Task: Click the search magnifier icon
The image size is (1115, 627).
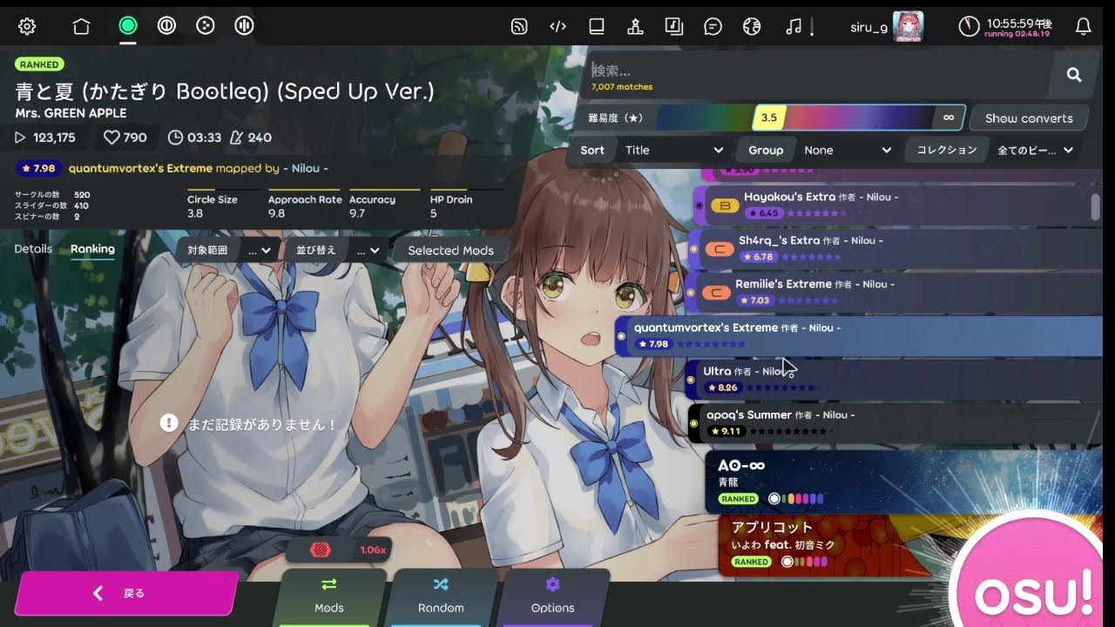Action: pyautogui.click(x=1074, y=75)
